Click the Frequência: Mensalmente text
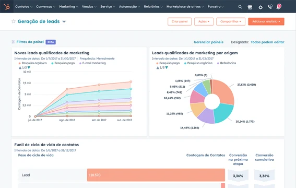The width and height of the screenshot is (296, 188). (x=97, y=58)
